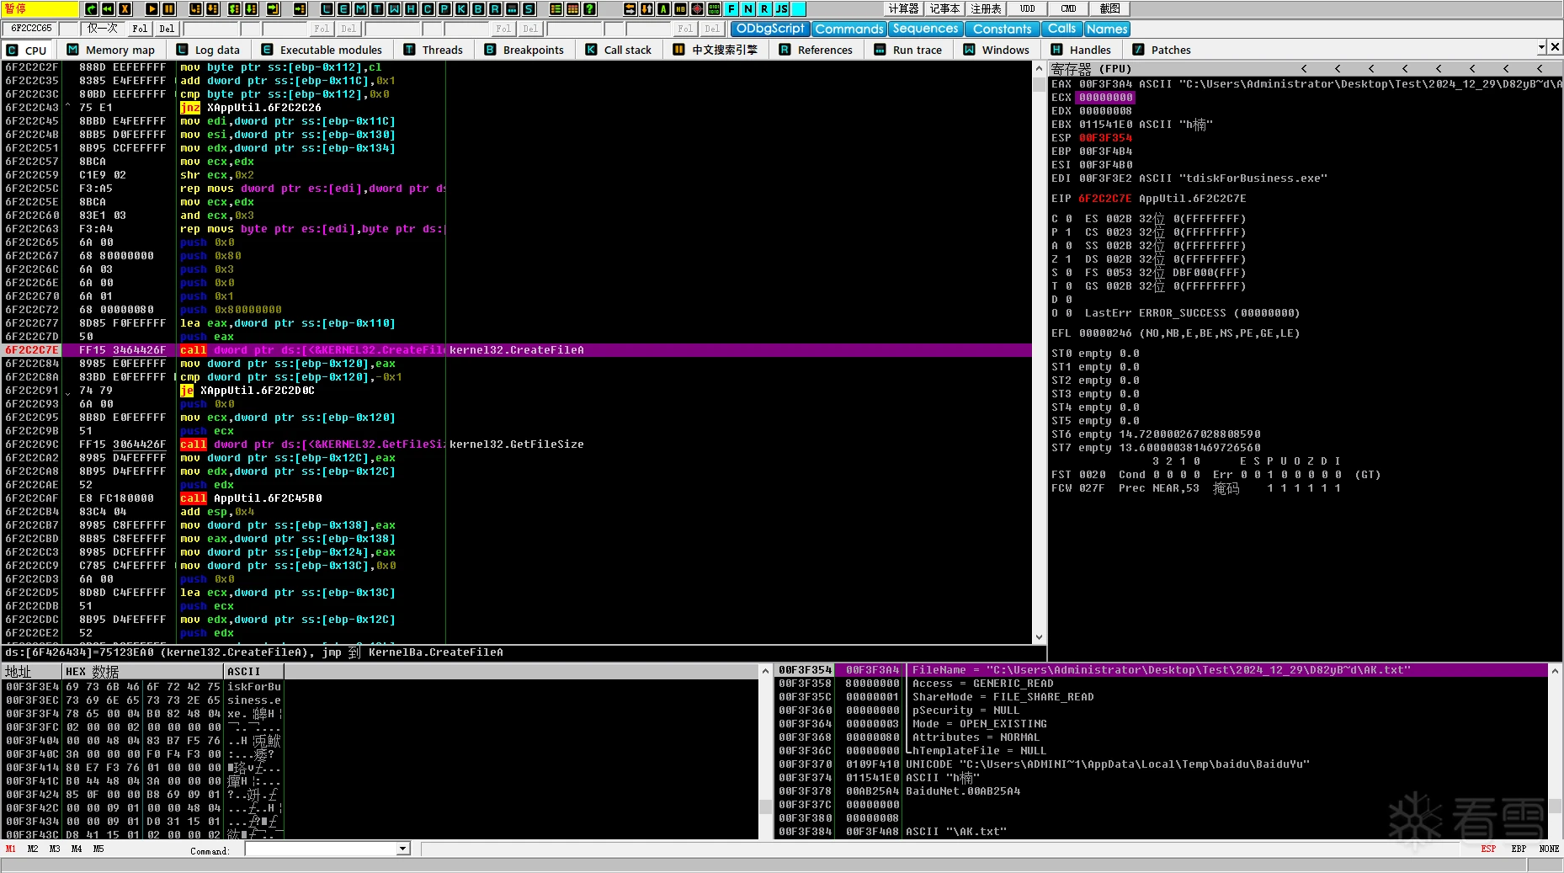Open Handles window with the H toolbar icon
The image size is (1564, 873).
pyautogui.click(x=411, y=8)
